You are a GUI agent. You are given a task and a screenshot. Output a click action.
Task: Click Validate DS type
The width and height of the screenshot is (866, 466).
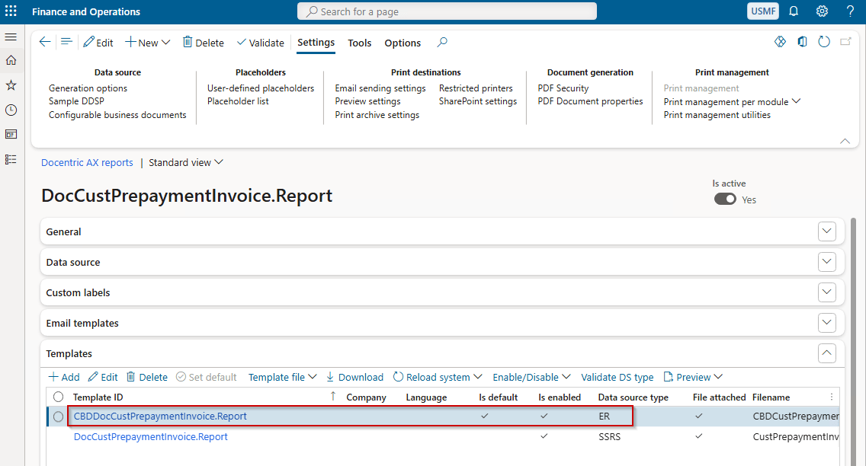pyautogui.click(x=617, y=377)
